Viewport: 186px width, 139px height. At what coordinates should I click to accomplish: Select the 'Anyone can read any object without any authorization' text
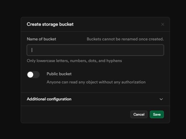coord(96,82)
